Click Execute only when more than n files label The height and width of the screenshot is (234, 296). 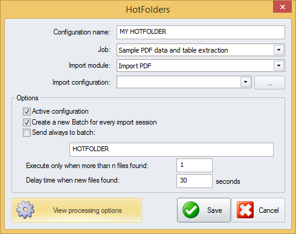[87, 166]
